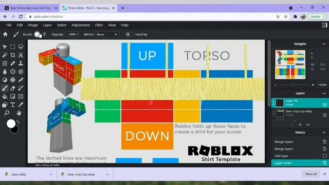Open the Image menu
Viewport: 329px width, 185px height.
[33, 25]
